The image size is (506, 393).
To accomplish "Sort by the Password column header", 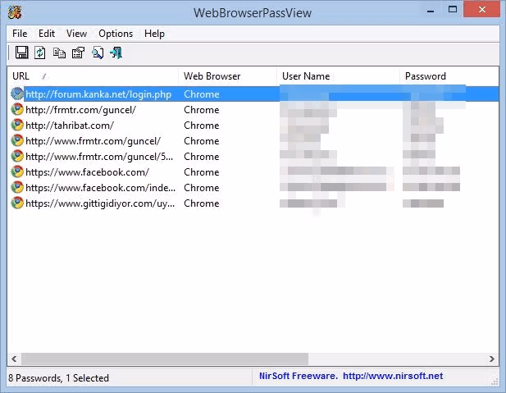I will (449, 76).
